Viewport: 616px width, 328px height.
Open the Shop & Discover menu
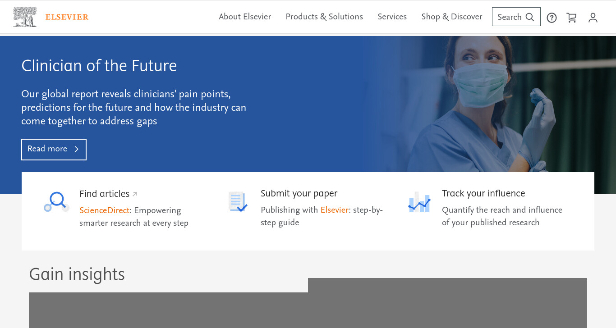coord(452,17)
